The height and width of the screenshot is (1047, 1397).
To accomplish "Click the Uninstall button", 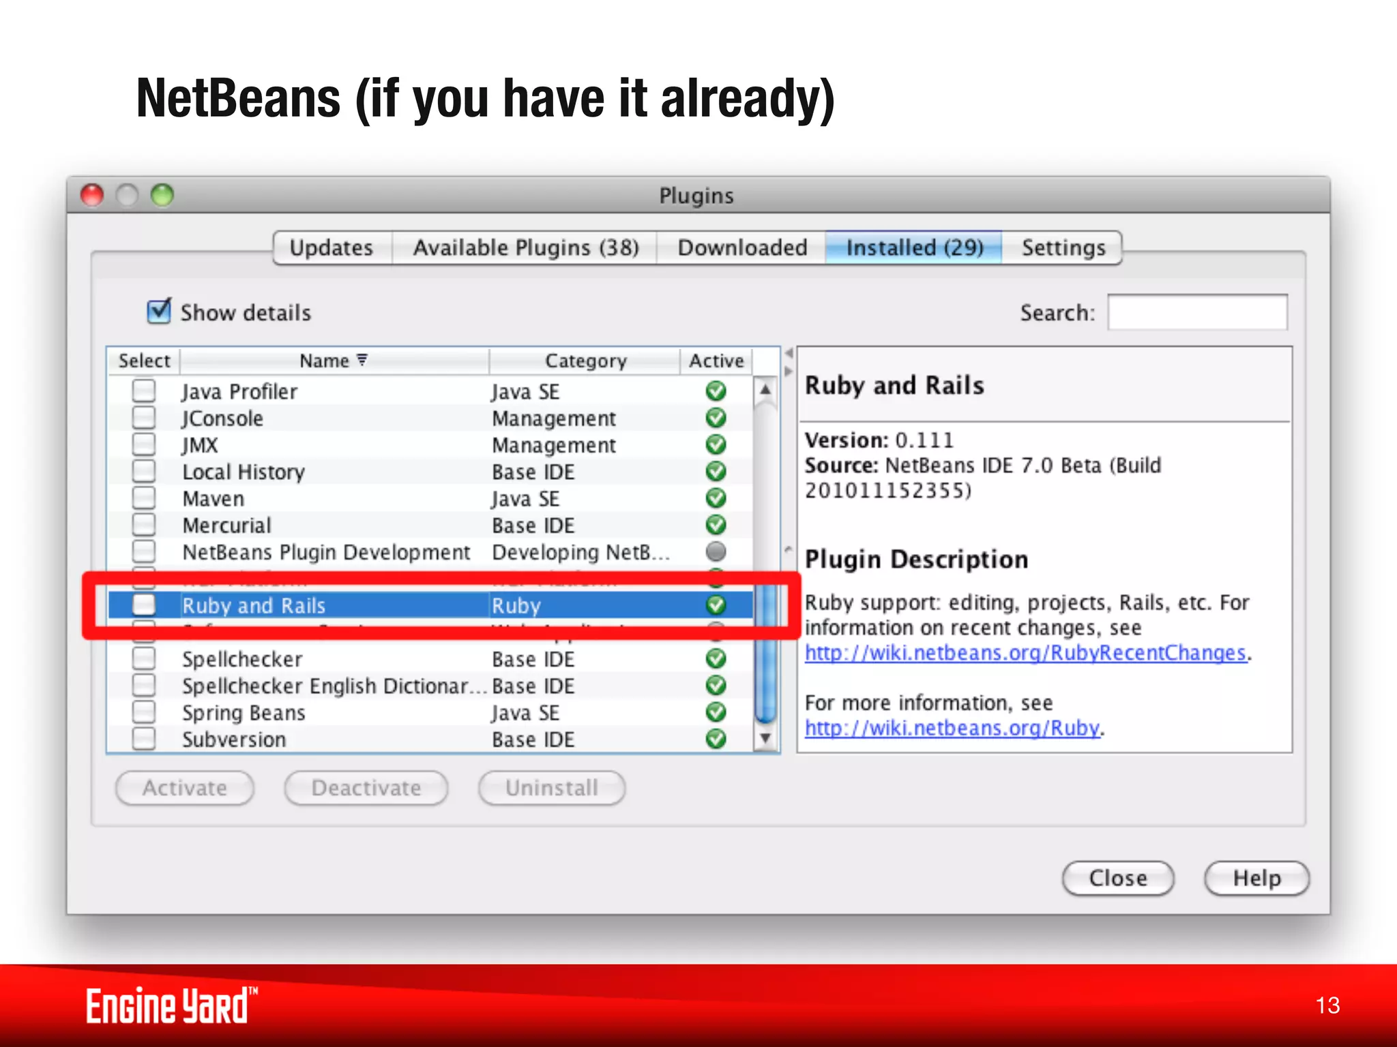I will [552, 788].
